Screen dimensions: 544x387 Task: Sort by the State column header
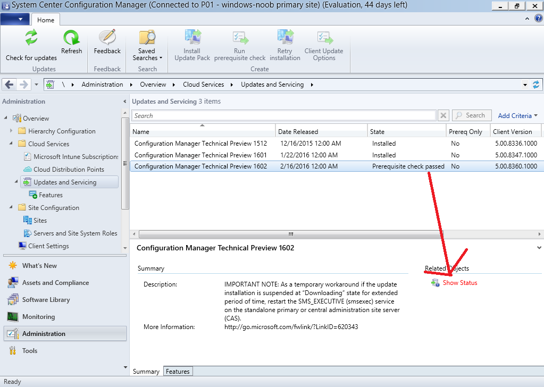407,131
